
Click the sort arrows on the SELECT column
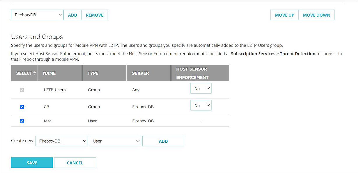35,73
